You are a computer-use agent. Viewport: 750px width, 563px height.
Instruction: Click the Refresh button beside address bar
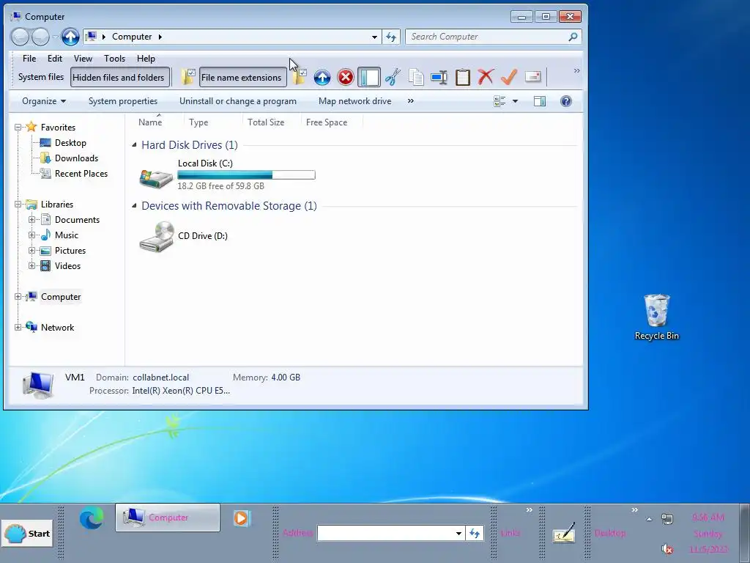(391, 37)
